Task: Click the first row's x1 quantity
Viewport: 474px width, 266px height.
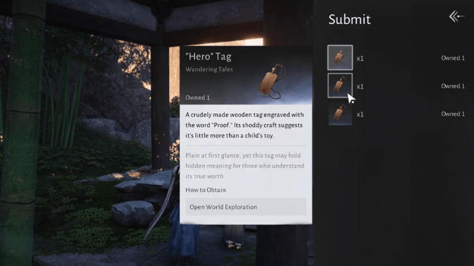Action: pyautogui.click(x=359, y=59)
